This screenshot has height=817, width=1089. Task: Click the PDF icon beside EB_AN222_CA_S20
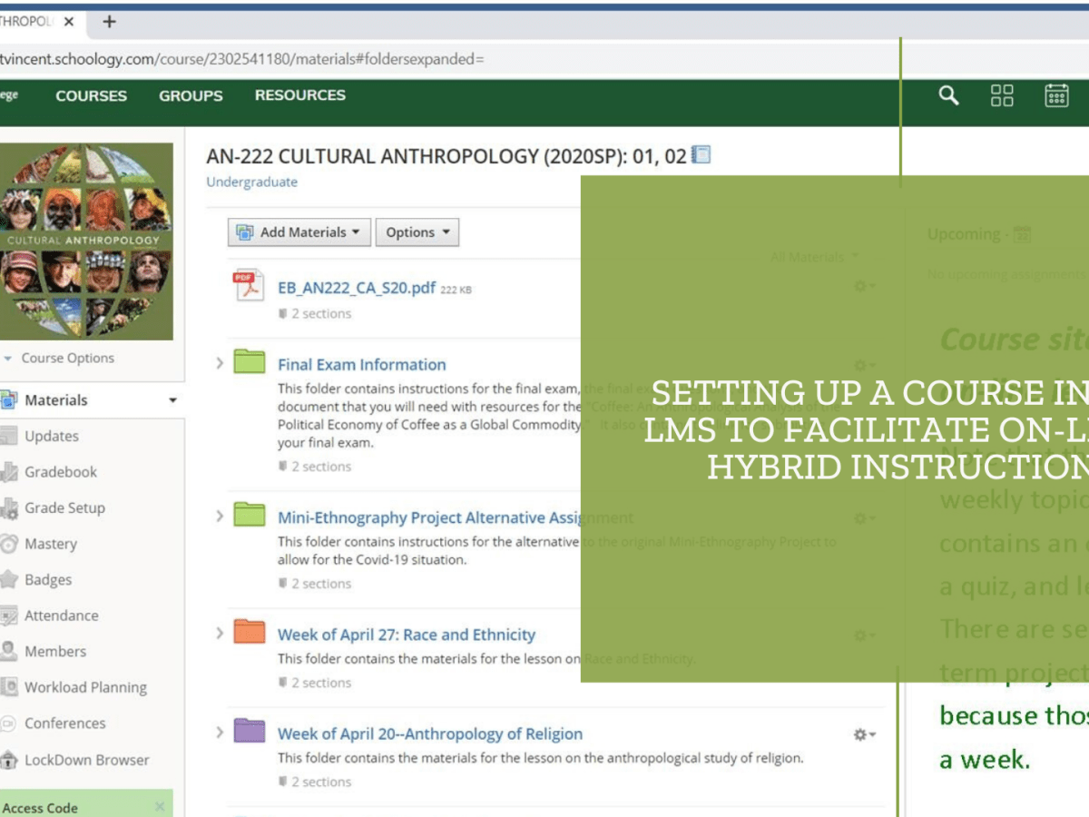249,287
